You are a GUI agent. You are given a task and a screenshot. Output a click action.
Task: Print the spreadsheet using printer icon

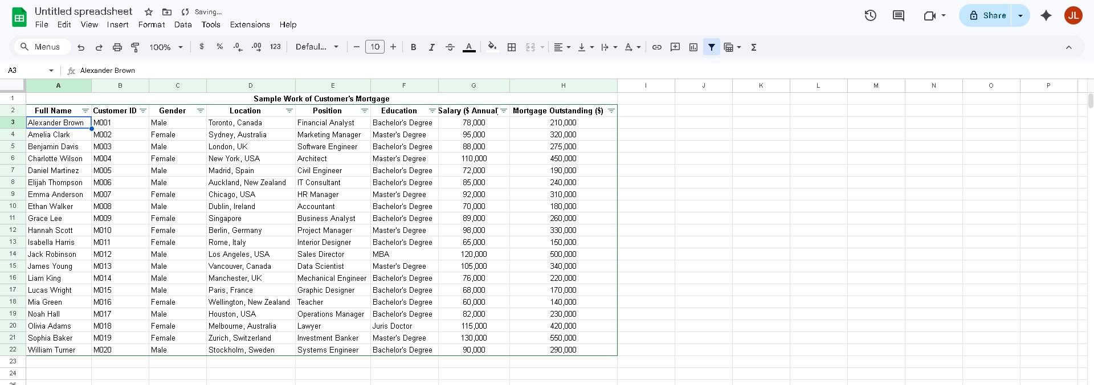(117, 47)
